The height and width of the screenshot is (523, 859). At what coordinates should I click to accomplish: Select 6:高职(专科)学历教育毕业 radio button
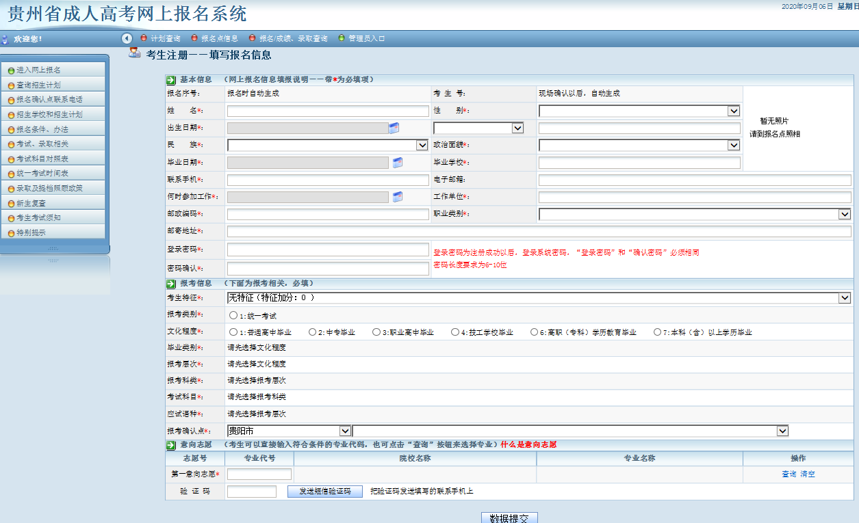(534, 332)
